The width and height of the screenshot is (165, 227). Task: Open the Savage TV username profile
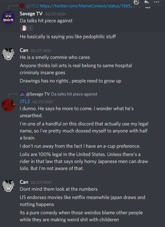coord(31,14)
